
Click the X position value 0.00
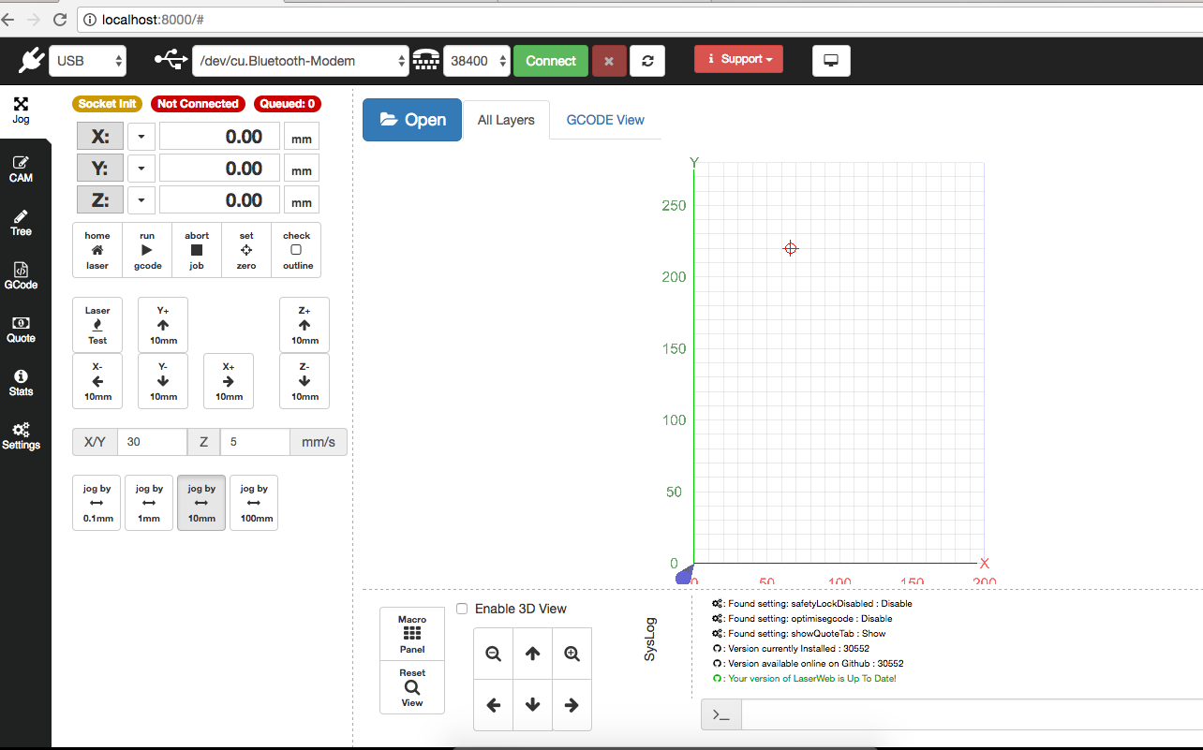pos(219,137)
